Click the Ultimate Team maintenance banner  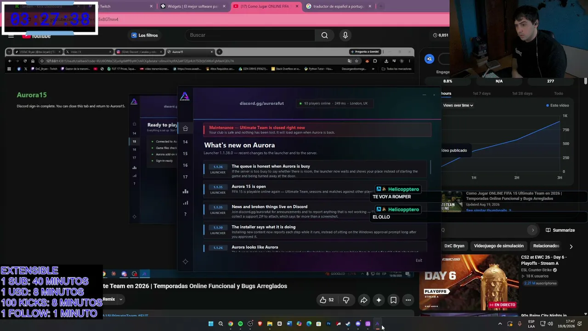pos(317,130)
